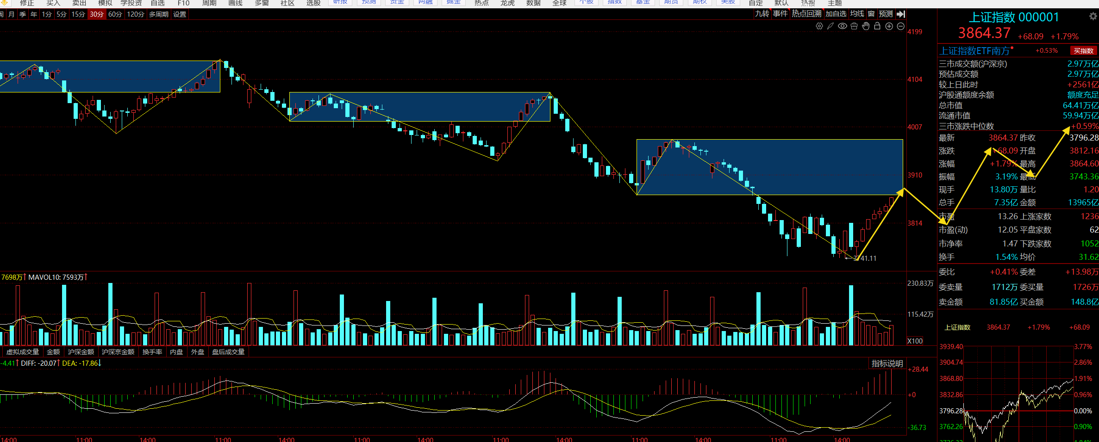Click the X100 volume scale label
This screenshot has height=442, width=1099.
(x=915, y=341)
